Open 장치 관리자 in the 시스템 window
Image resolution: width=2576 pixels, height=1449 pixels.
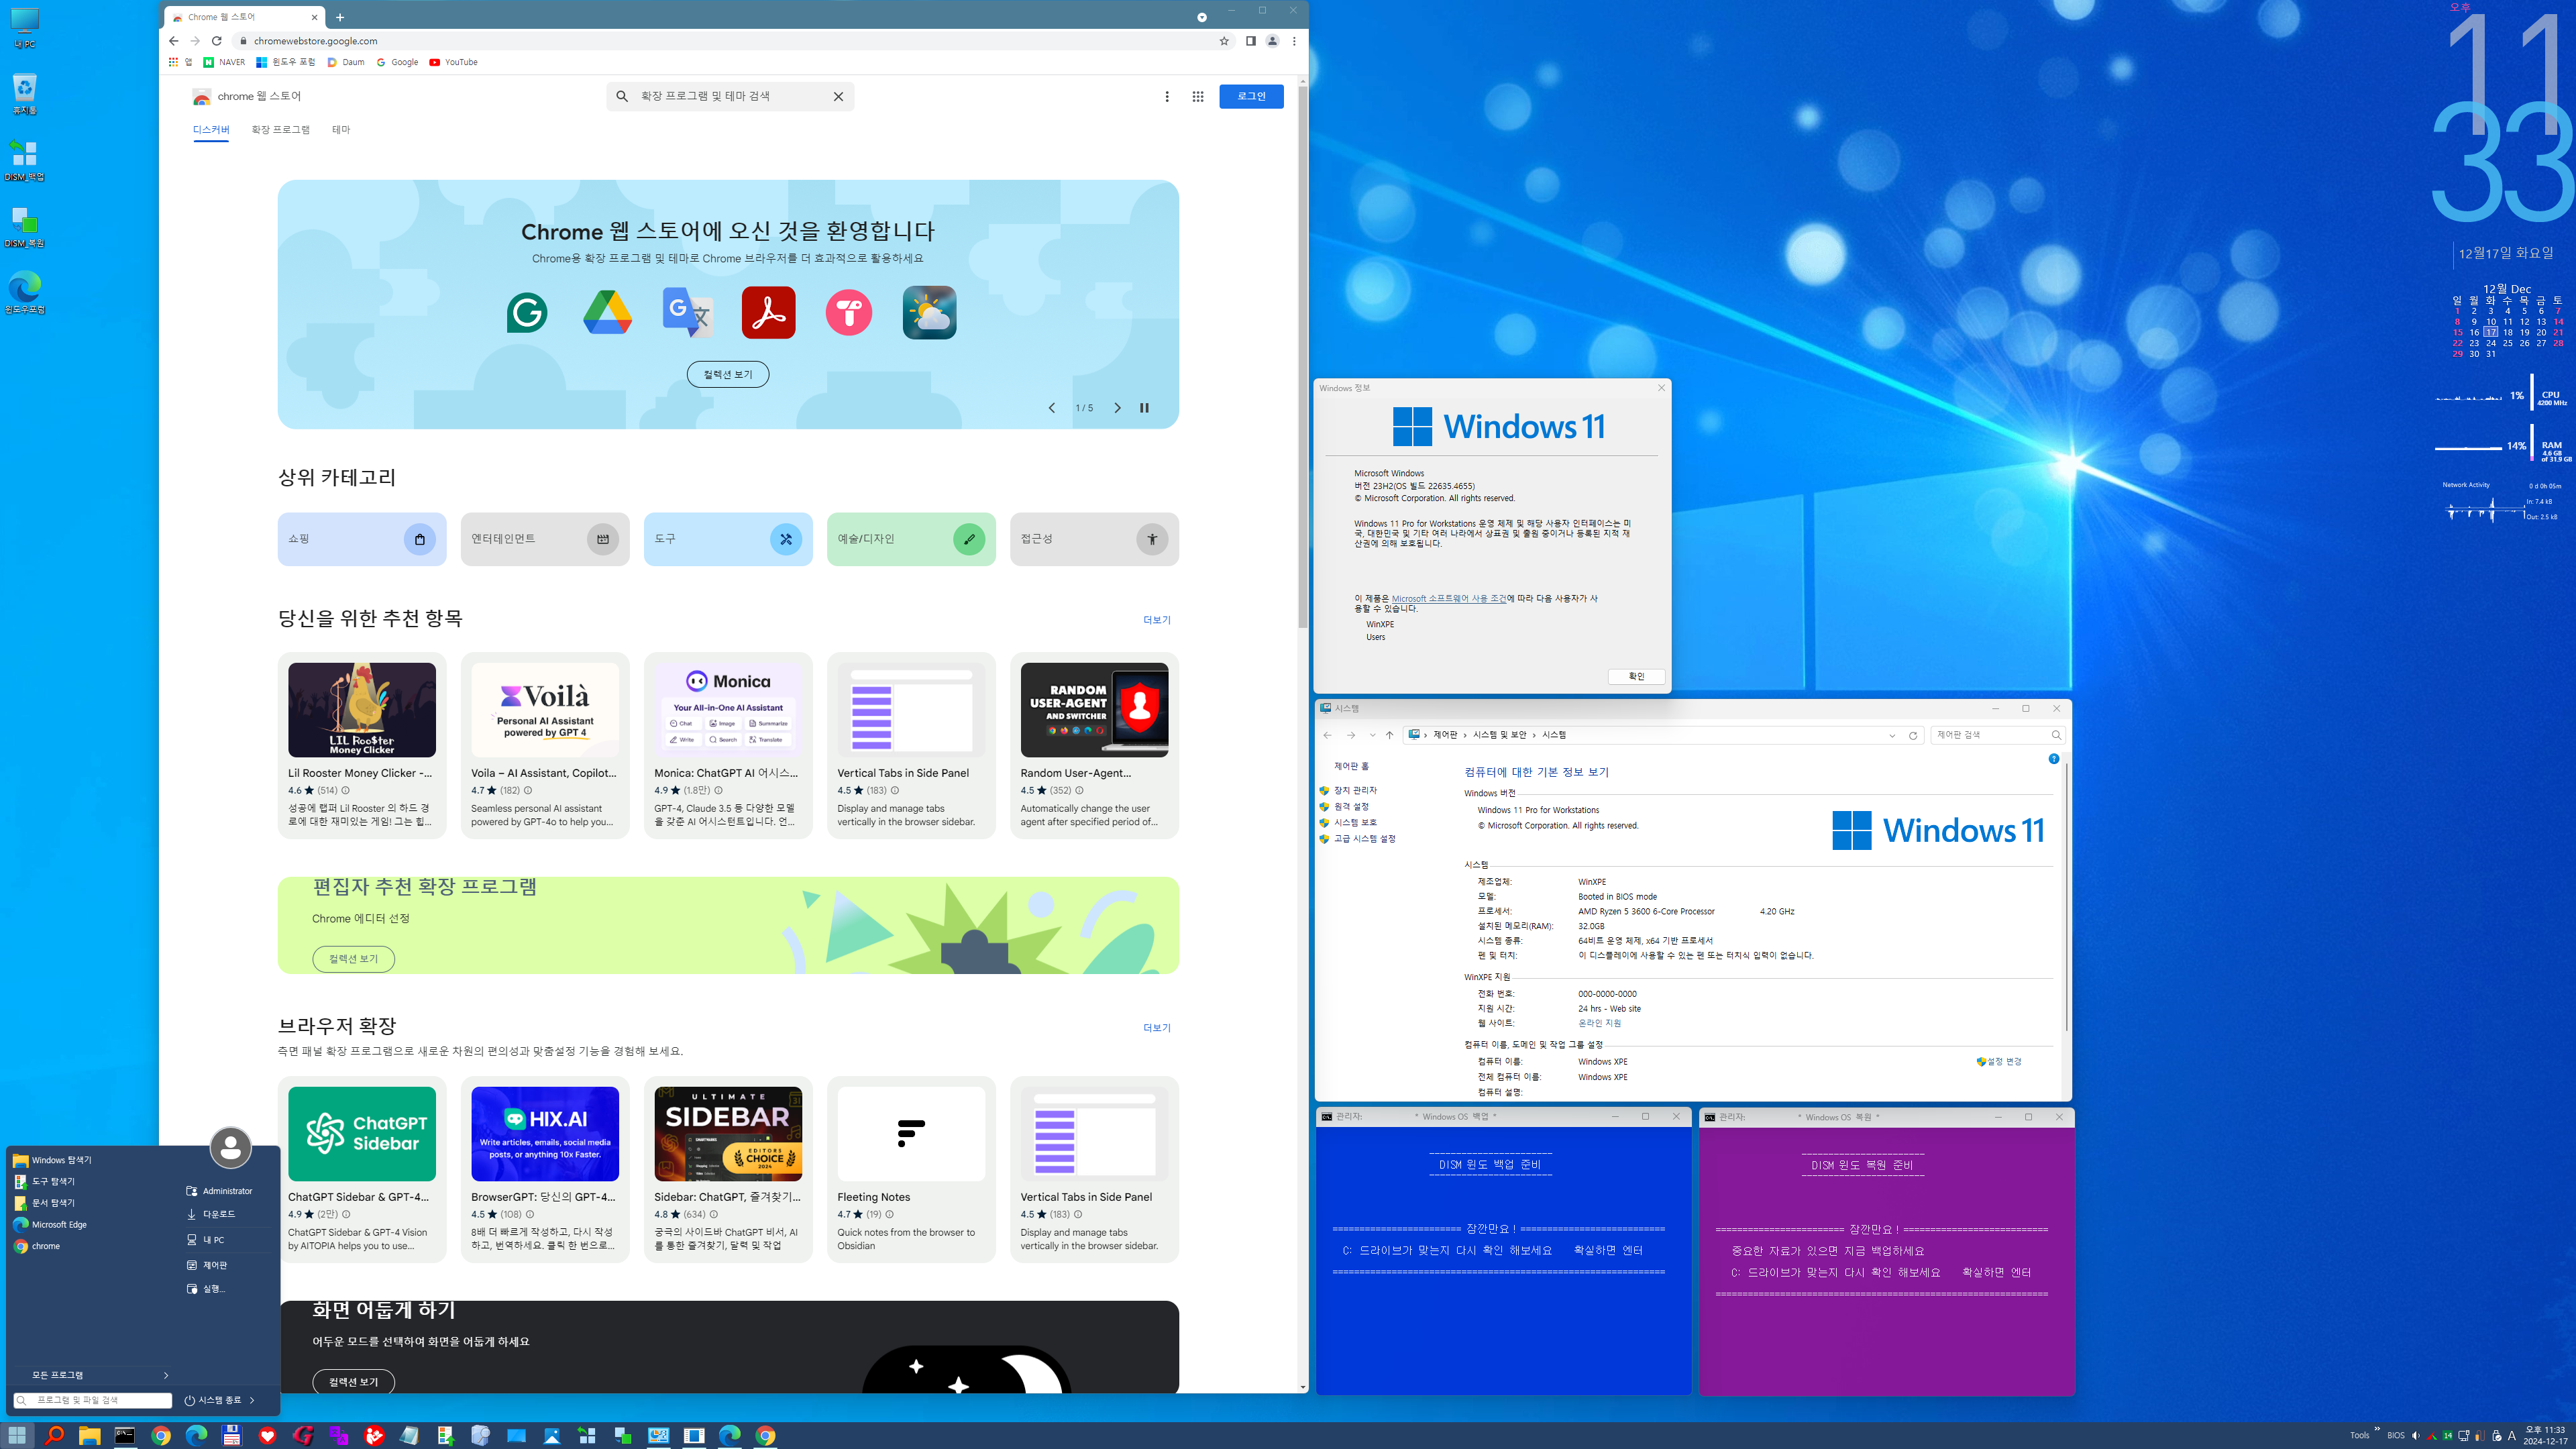[1355, 791]
